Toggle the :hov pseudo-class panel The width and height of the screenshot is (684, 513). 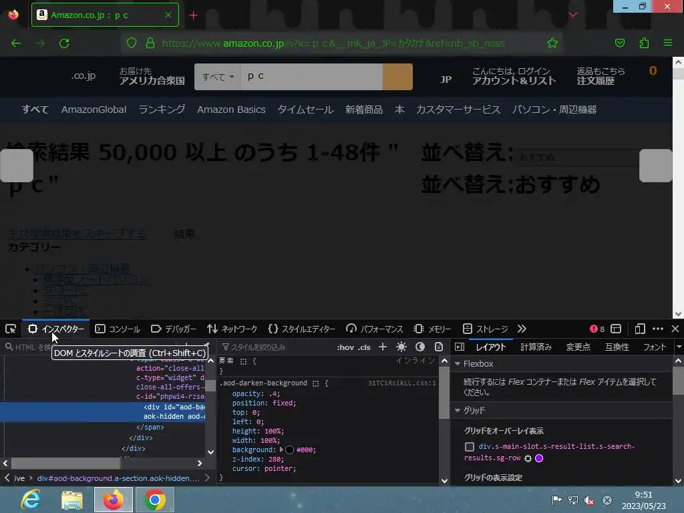(x=345, y=347)
